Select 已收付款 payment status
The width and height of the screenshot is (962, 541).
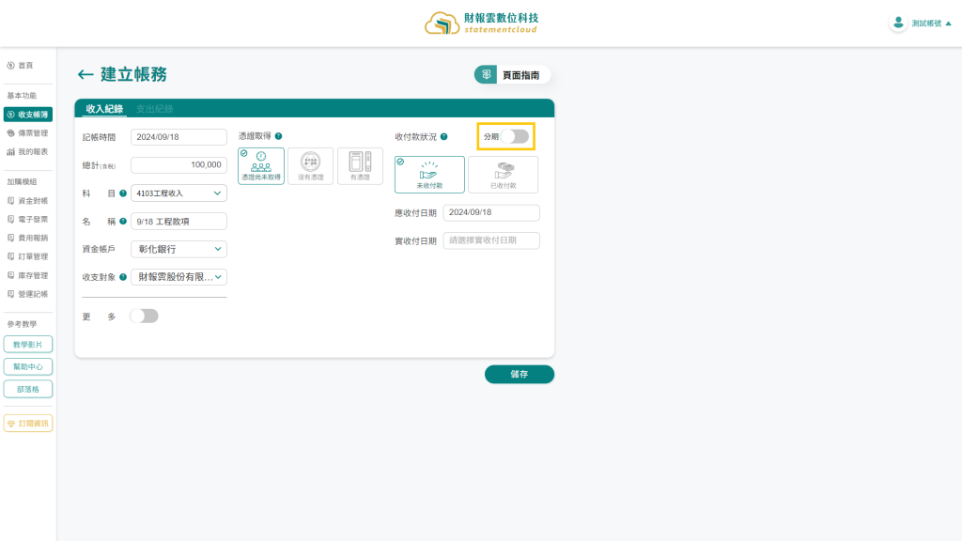[x=504, y=174]
